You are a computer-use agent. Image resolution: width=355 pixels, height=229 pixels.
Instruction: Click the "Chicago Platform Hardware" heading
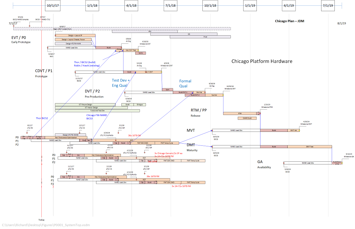click(262, 61)
